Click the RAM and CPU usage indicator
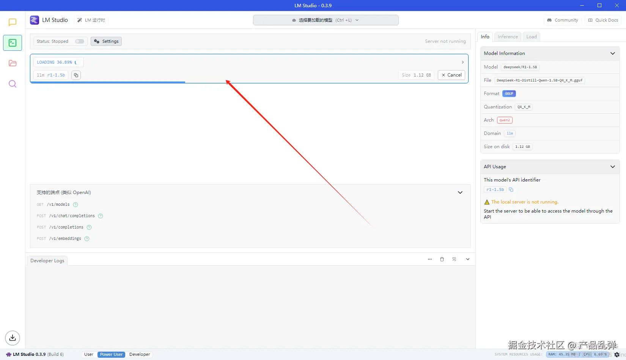This screenshot has width=626, height=360. 579,355
